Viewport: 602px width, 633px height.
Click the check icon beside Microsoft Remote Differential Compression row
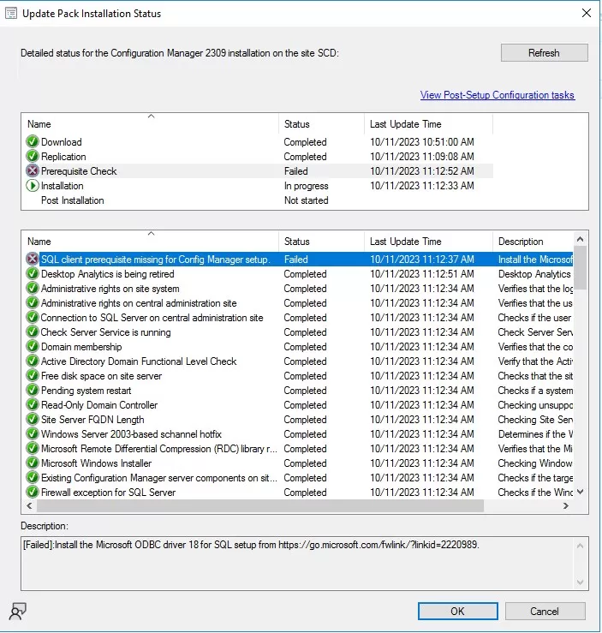pyautogui.click(x=33, y=448)
